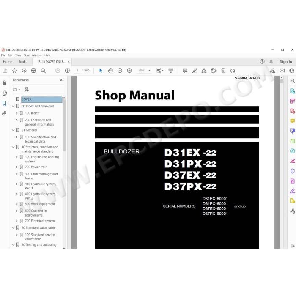
Task: Open the Edit menu
Action: [10, 55]
